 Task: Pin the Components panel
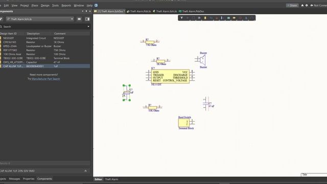pos(86,11)
